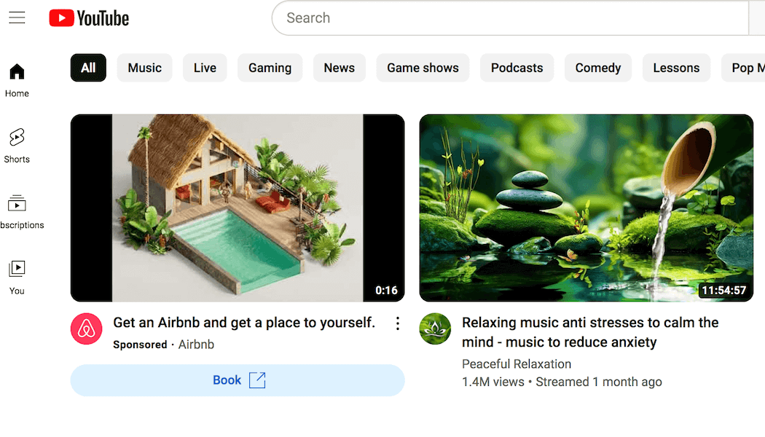Select the Podcasts filter chip
Viewport: 765px width, 437px height.
click(x=517, y=68)
